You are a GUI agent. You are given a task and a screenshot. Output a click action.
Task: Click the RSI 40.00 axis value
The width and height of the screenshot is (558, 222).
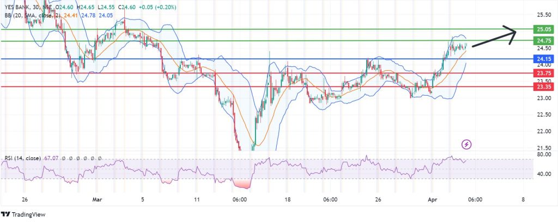543,174
